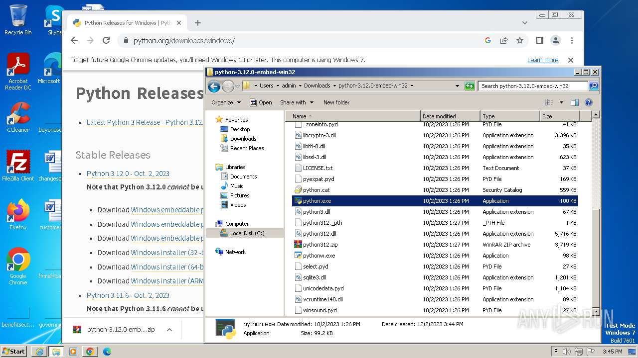Viewport: 638px width, 358px height.
Task: Open address bar history dropdown
Action: (457, 86)
